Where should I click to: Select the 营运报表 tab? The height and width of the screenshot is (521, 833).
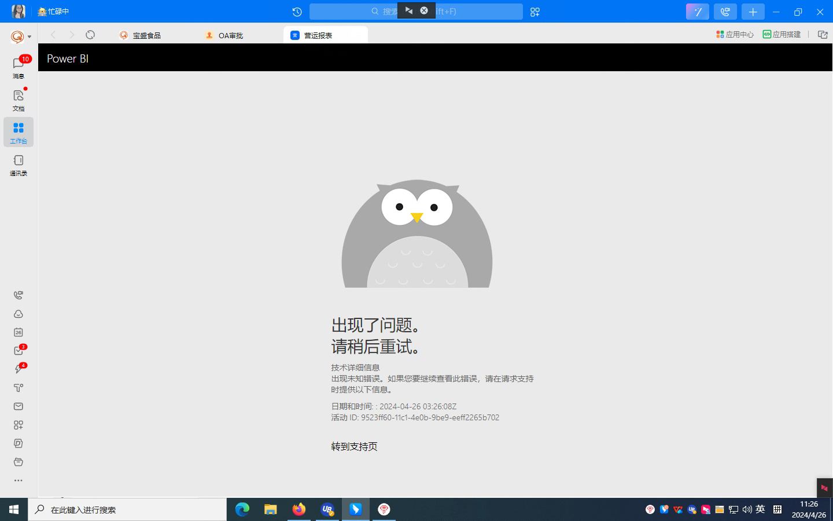pos(326,35)
